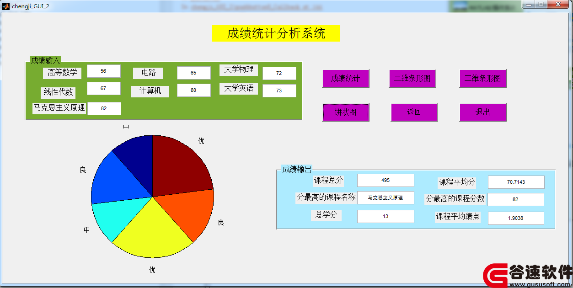This screenshot has height=288, width=573.
Task: Select the 课程平均绩点 field showing 1.9038
Action: point(516,218)
